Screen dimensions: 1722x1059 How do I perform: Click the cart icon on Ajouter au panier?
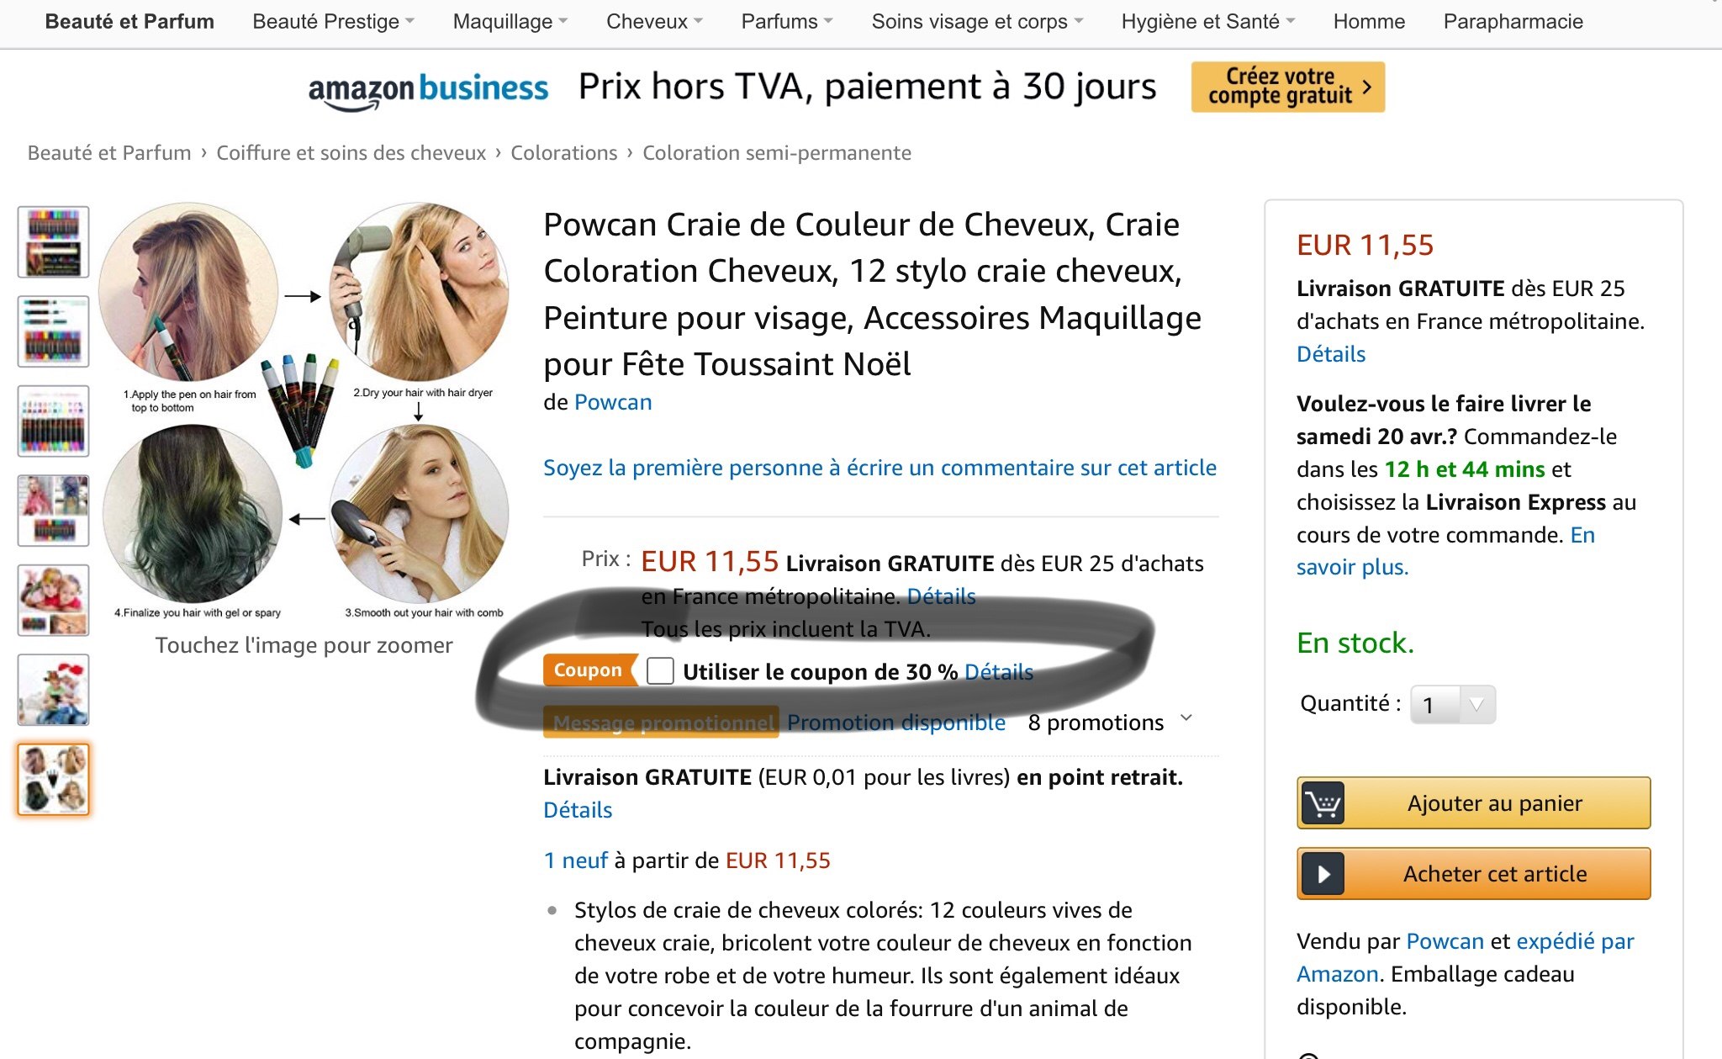[x=1323, y=803]
